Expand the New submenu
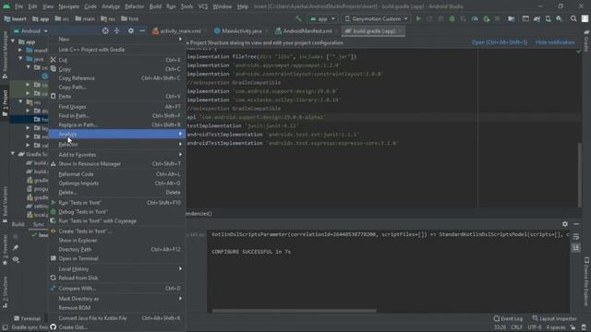This screenshot has width=591, height=332. (x=117, y=39)
